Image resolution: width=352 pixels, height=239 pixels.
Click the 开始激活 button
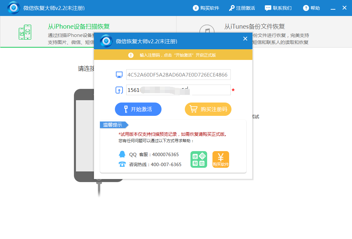click(x=138, y=109)
